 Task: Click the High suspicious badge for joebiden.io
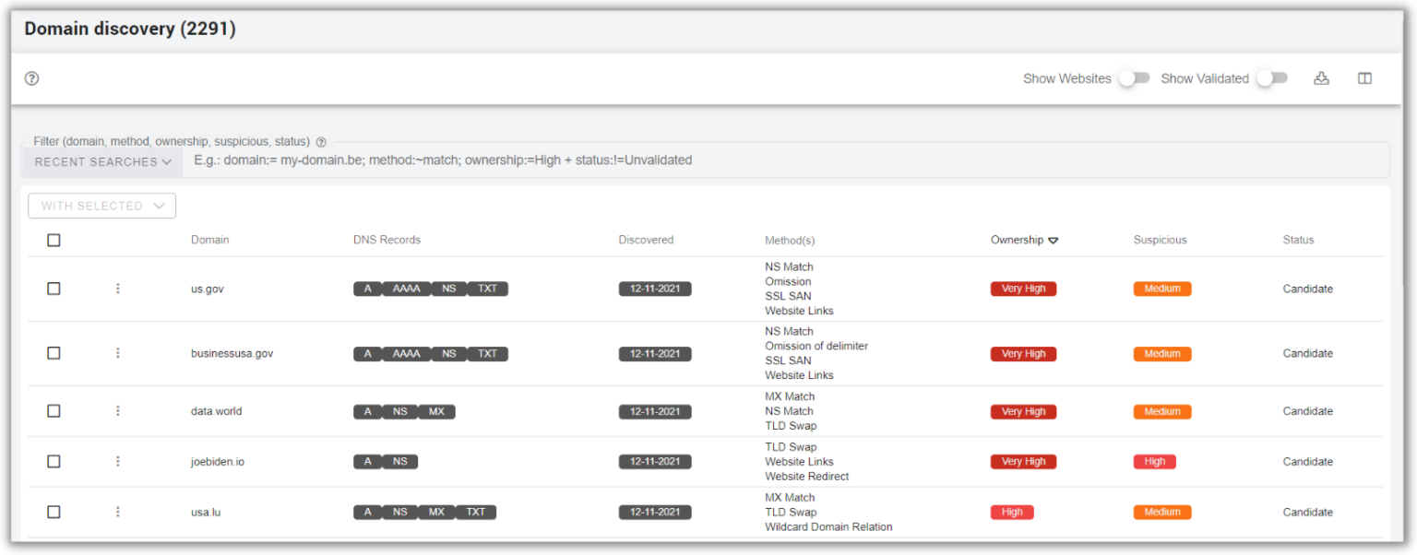point(1154,461)
